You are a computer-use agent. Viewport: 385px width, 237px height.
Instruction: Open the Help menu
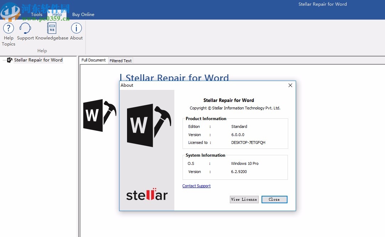pyautogui.click(x=57, y=15)
